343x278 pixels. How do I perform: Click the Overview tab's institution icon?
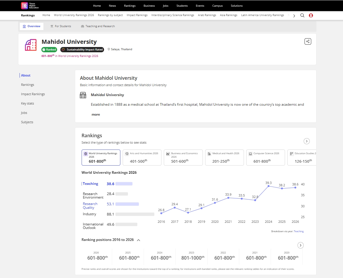[24, 26]
